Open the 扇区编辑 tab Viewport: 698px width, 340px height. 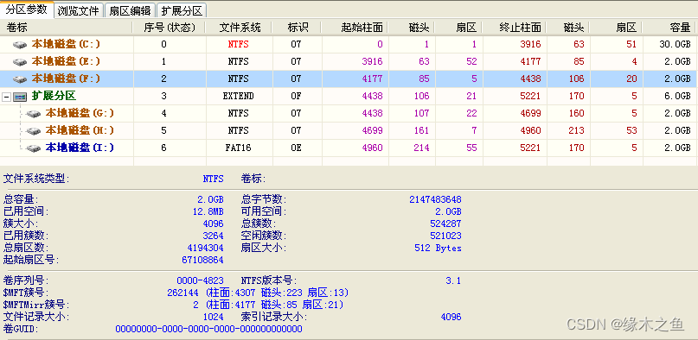coord(131,10)
